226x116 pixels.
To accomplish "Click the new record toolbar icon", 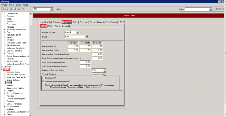I will pos(2,9).
